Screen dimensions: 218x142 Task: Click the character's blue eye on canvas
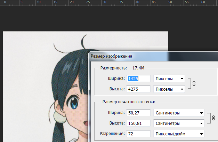[75, 104]
